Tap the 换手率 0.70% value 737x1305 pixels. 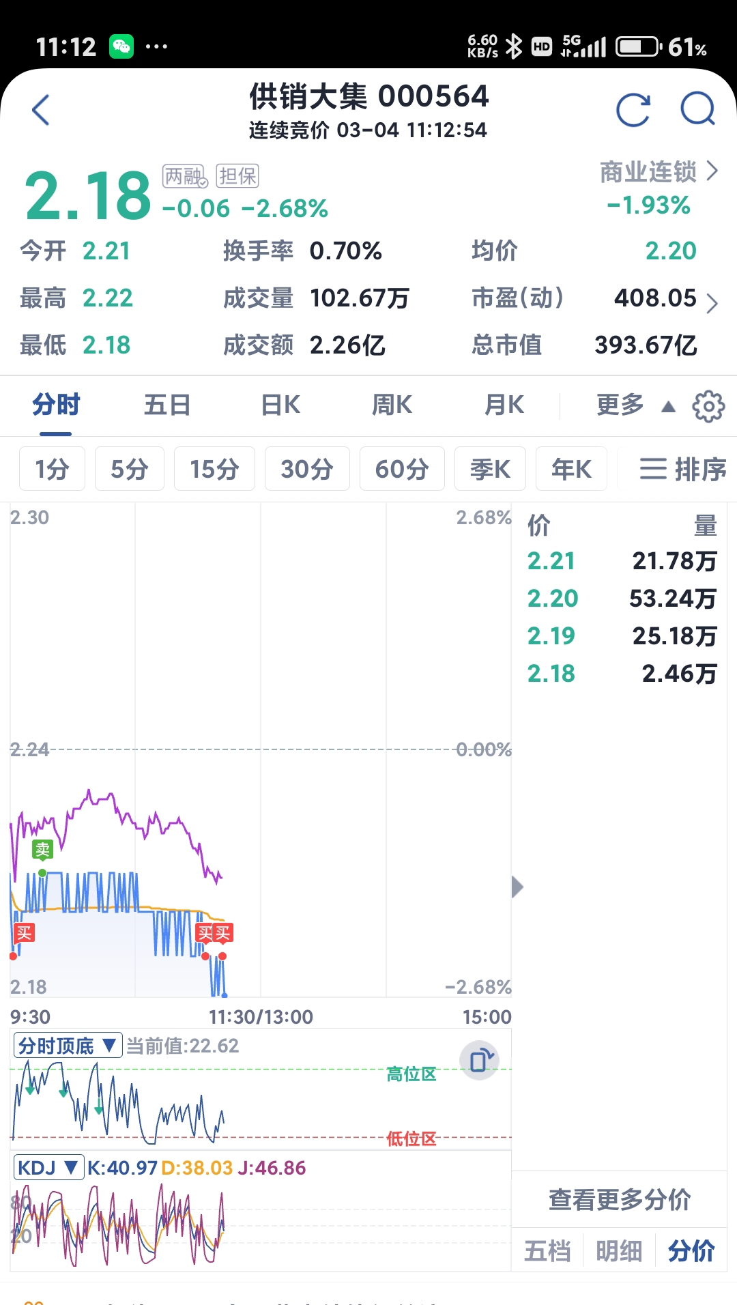coord(346,251)
